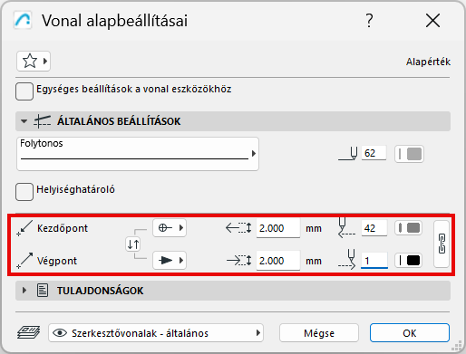
Task: Click the help question mark button
Action: coord(369,21)
